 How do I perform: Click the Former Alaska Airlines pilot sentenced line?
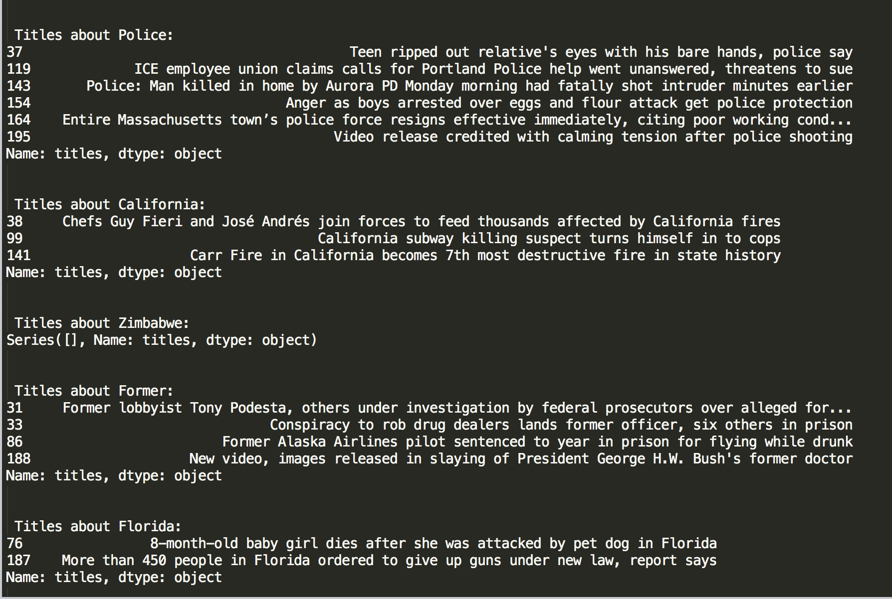pos(537,442)
